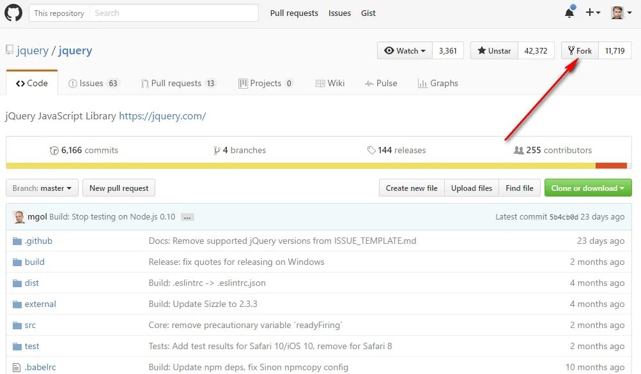
Task: Click the folder icon beside build
Action: 17,262
